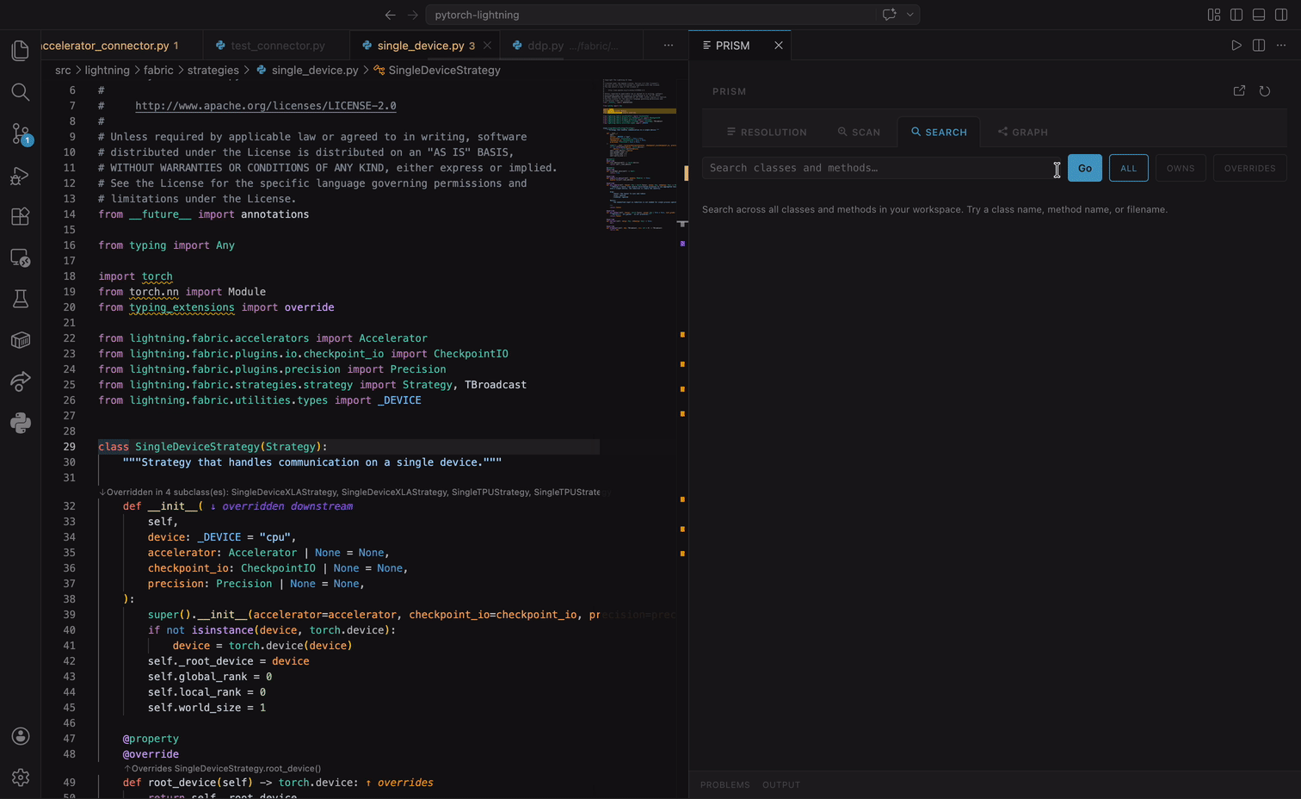Screen dimensions: 1301x799
Task: Switch to the ddp.py tab
Action: [572, 46]
